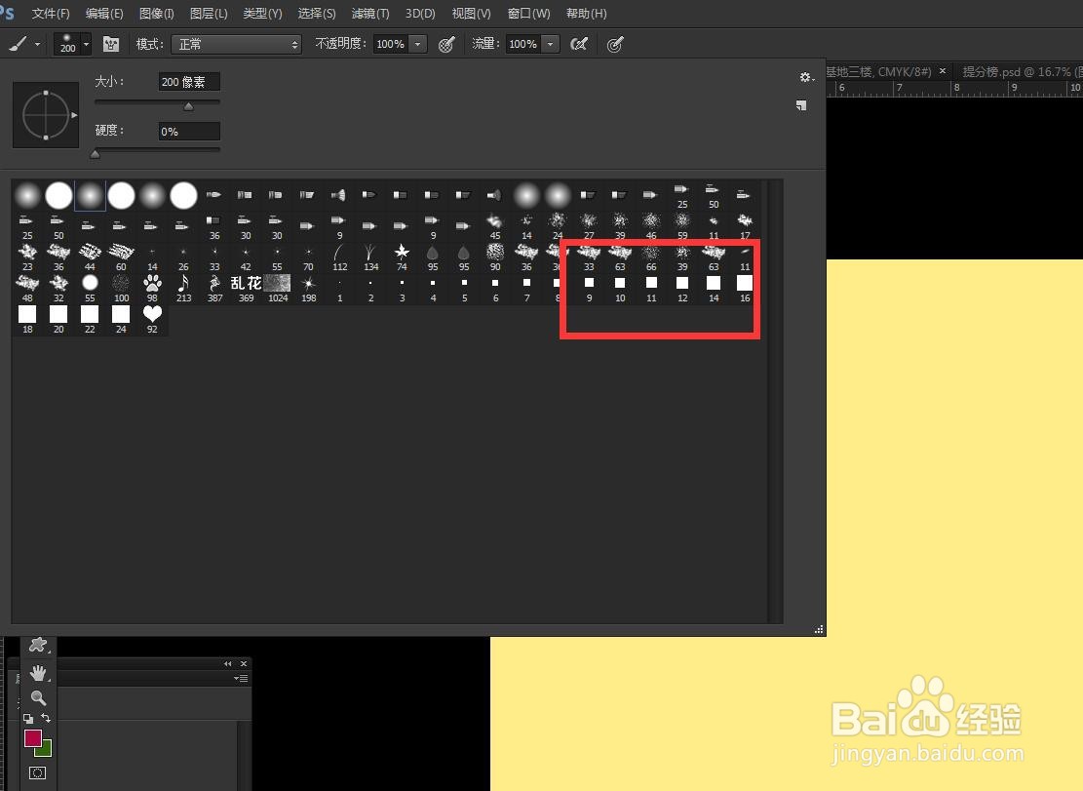Toggle pressure for opacity button
1083x791 pixels.
point(446,44)
